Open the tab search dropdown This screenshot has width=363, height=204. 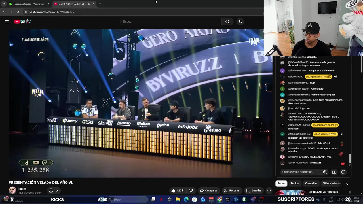pos(3,4)
